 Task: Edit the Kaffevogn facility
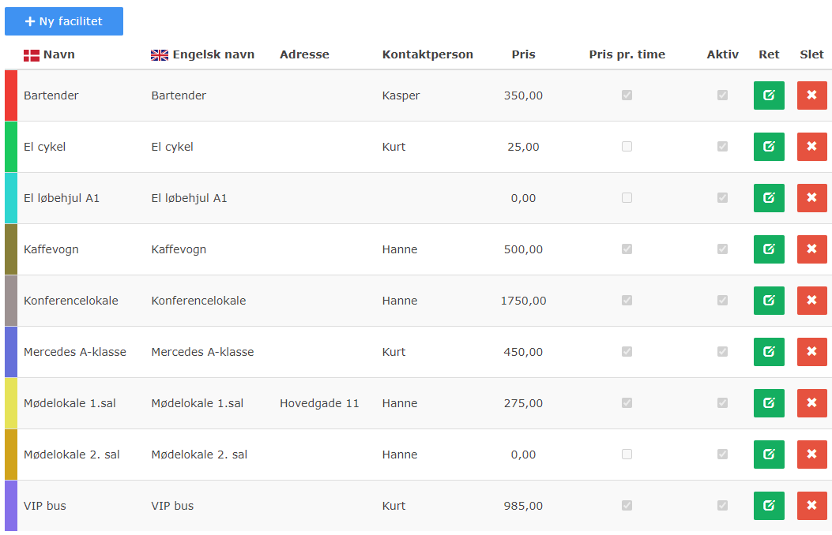(769, 249)
